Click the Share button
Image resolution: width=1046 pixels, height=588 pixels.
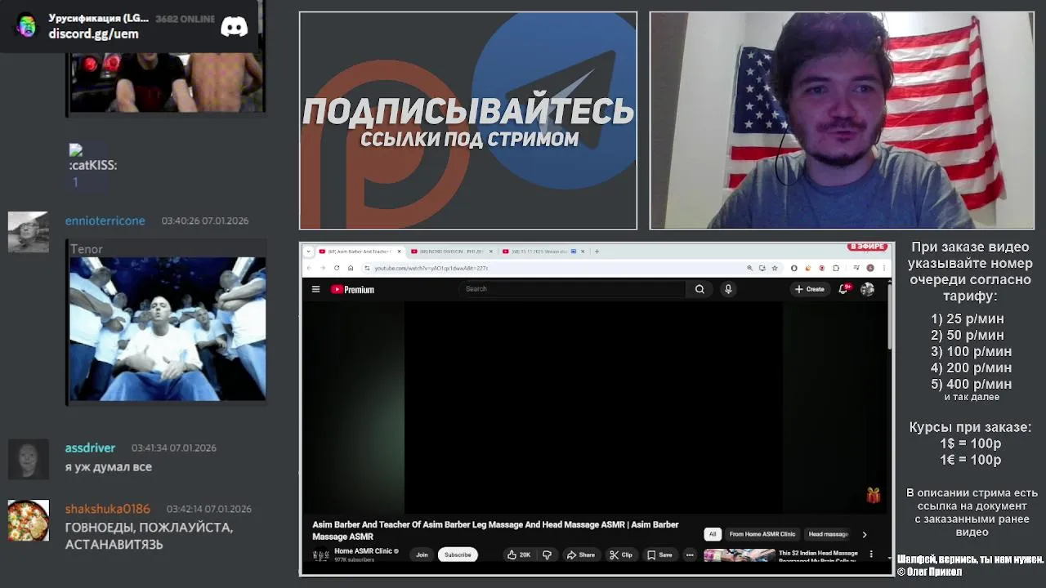click(x=580, y=555)
